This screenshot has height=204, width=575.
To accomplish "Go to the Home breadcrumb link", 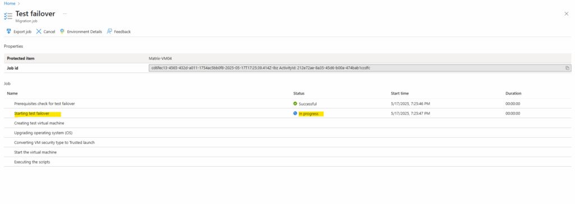I will click(10, 3).
